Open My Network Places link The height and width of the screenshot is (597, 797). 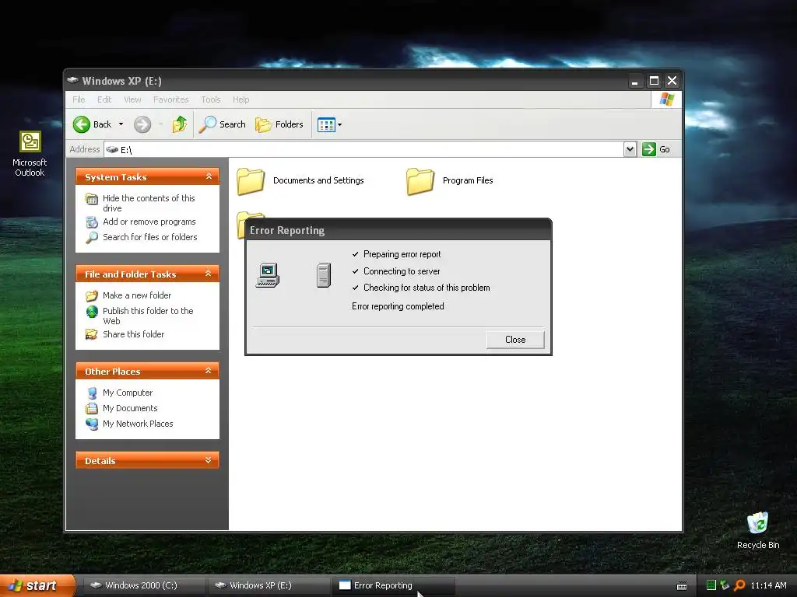(138, 424)
